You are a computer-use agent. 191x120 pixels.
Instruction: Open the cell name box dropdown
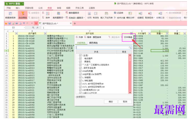click(x=24, y=28)
